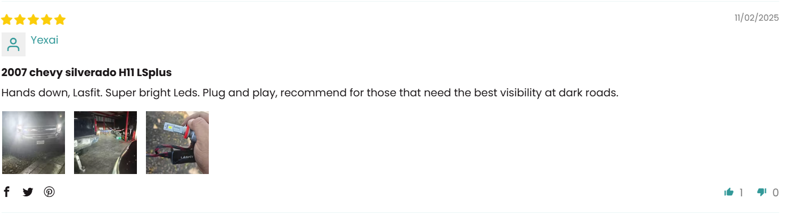Screen dimensions: 799x215
Task: Open the middle garage photo thumbnail
Action: [x=105, y=143]
